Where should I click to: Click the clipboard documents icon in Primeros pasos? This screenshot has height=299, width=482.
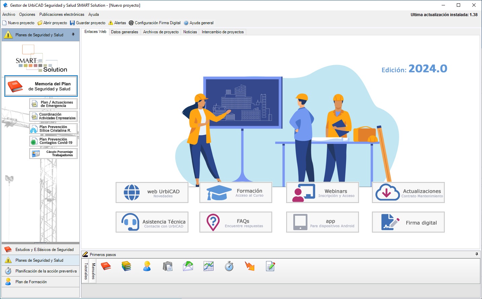tap(168, 266)
